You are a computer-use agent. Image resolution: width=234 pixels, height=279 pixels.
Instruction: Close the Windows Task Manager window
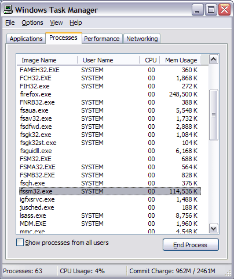coord(224,10)
